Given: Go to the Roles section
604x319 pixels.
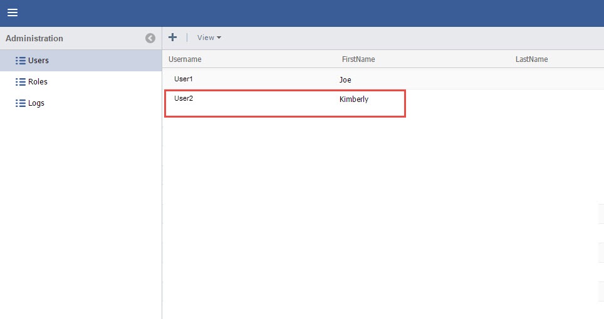Looking at the screenshot, I should [x=38, y=82].
